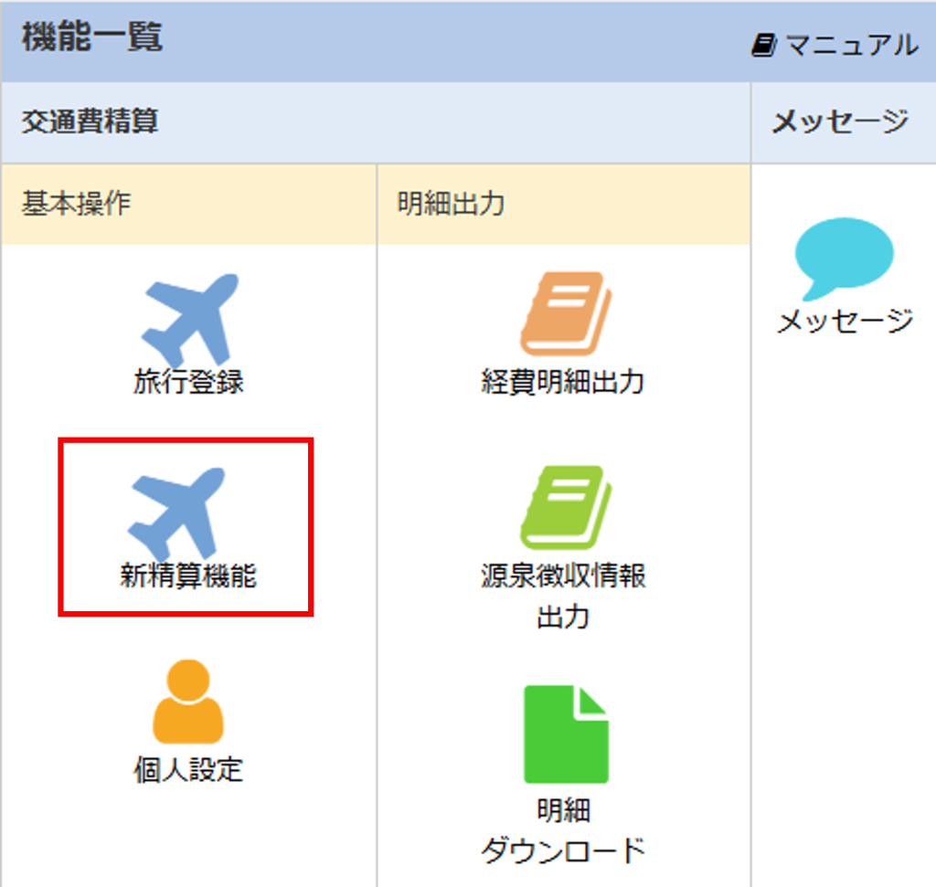Open the 個人設定 person icon
The width and height of the screenshot is (936, 887).
coord(188,702)
